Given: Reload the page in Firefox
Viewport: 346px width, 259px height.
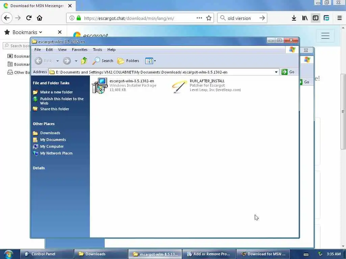Looking at the screenshot, I should coord(29,18).
